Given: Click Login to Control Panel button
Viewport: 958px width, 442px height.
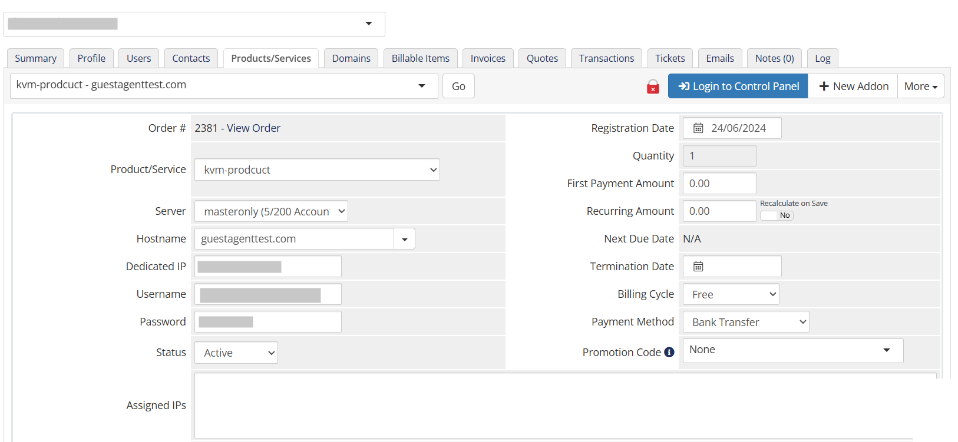Looking at the screenshot, I should coord(738,86).
